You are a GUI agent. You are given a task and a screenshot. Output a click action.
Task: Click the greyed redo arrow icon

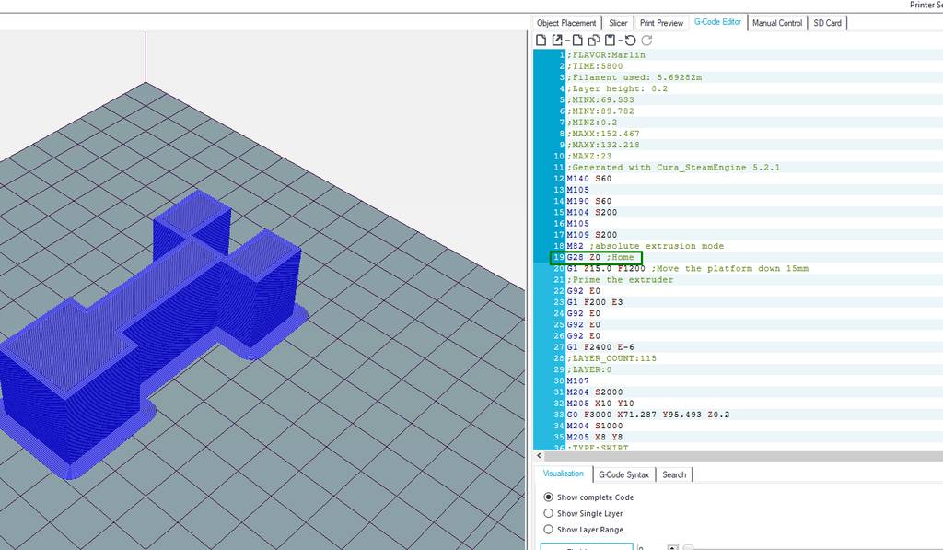[x=646, y=41]
